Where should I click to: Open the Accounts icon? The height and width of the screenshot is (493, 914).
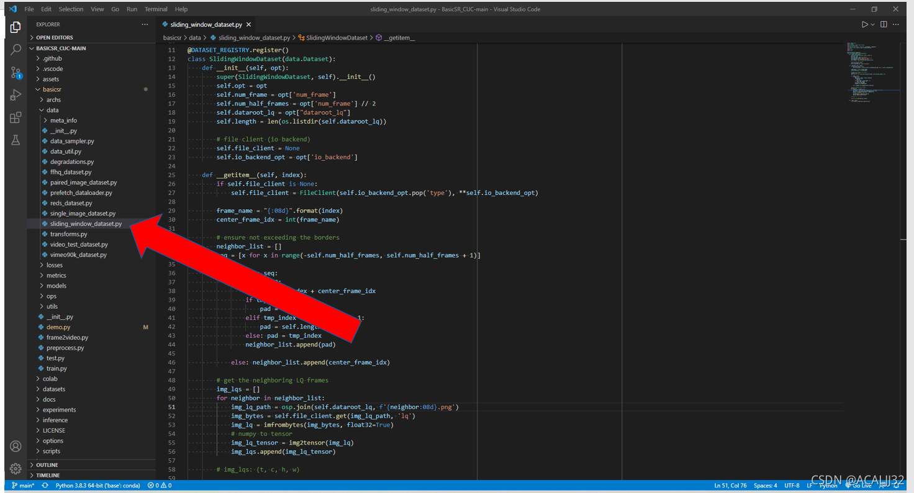tap(16, 446)
